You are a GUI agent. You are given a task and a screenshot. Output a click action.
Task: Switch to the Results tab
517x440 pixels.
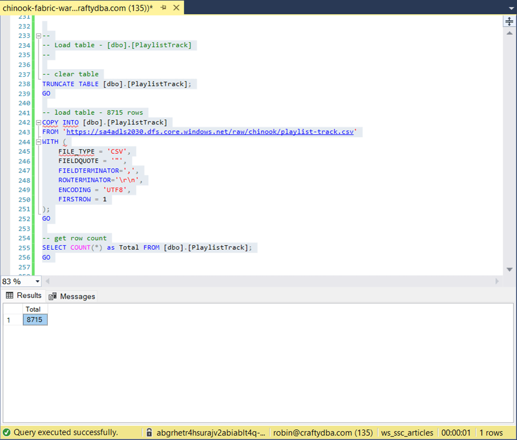tap(24, 296)
